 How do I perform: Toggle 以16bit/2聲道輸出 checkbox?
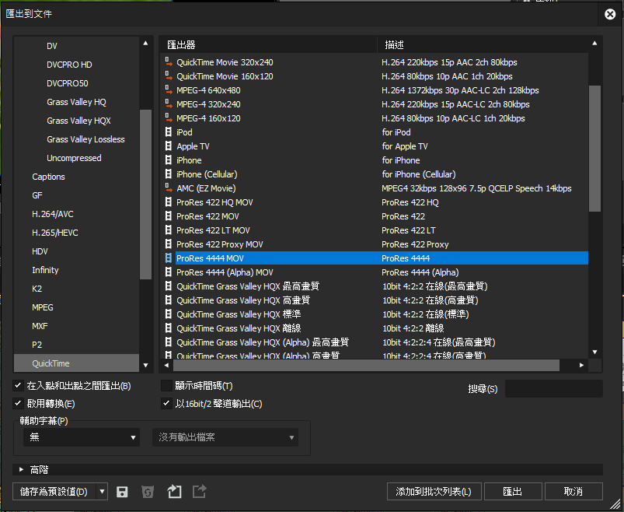(166, 404)
